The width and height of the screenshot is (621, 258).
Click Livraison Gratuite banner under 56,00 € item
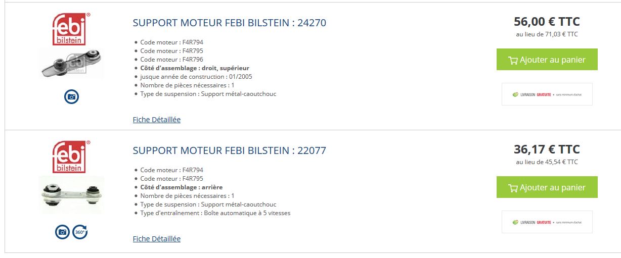tap(547, 94)
